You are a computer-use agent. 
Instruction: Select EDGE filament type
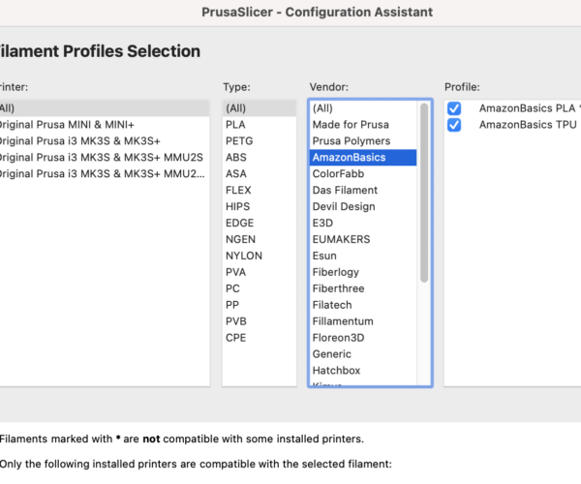(x=259, y=223)
